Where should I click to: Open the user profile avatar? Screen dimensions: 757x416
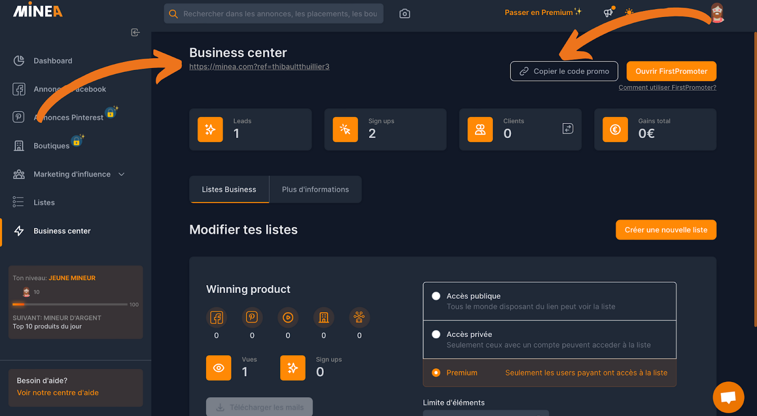(717, 13)
